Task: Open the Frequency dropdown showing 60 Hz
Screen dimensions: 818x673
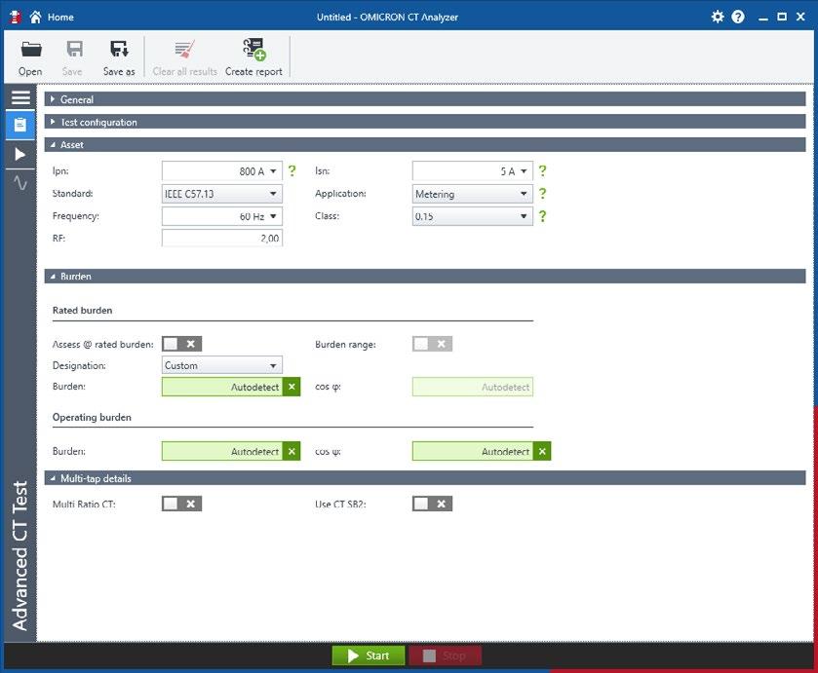Action: point(221,216)
